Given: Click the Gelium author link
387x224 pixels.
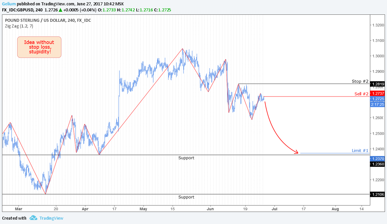Looking at the screenshot, I should coord(9,4).
